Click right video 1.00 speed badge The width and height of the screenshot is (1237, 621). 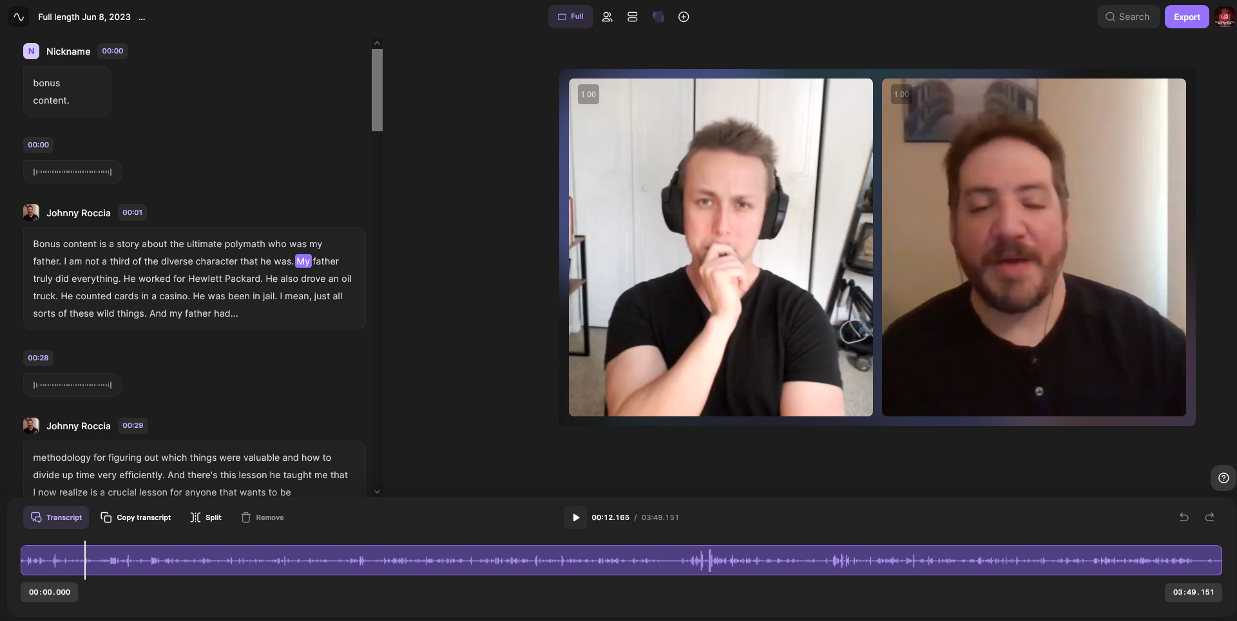(x=901, y=95)
